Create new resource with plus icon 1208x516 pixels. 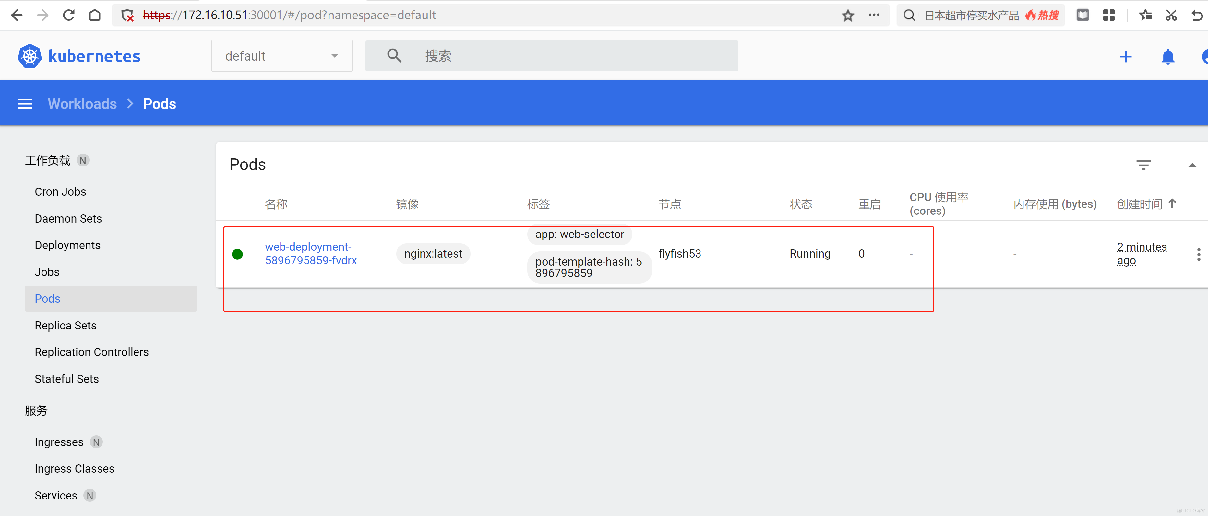1125,57
